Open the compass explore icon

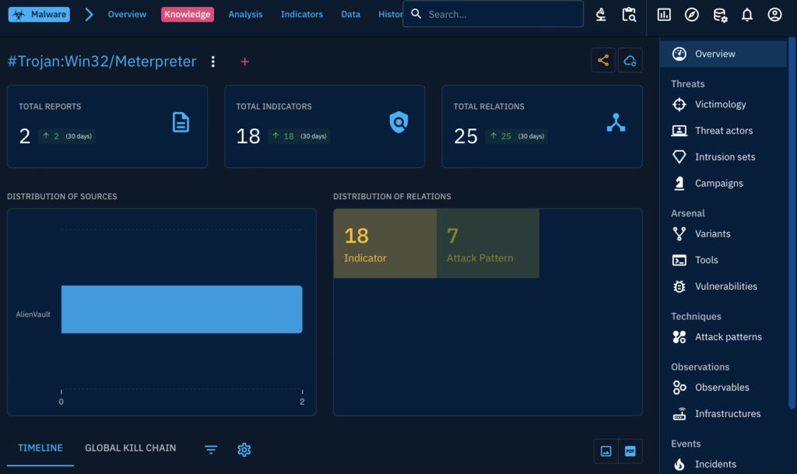(x=692, y=15)
